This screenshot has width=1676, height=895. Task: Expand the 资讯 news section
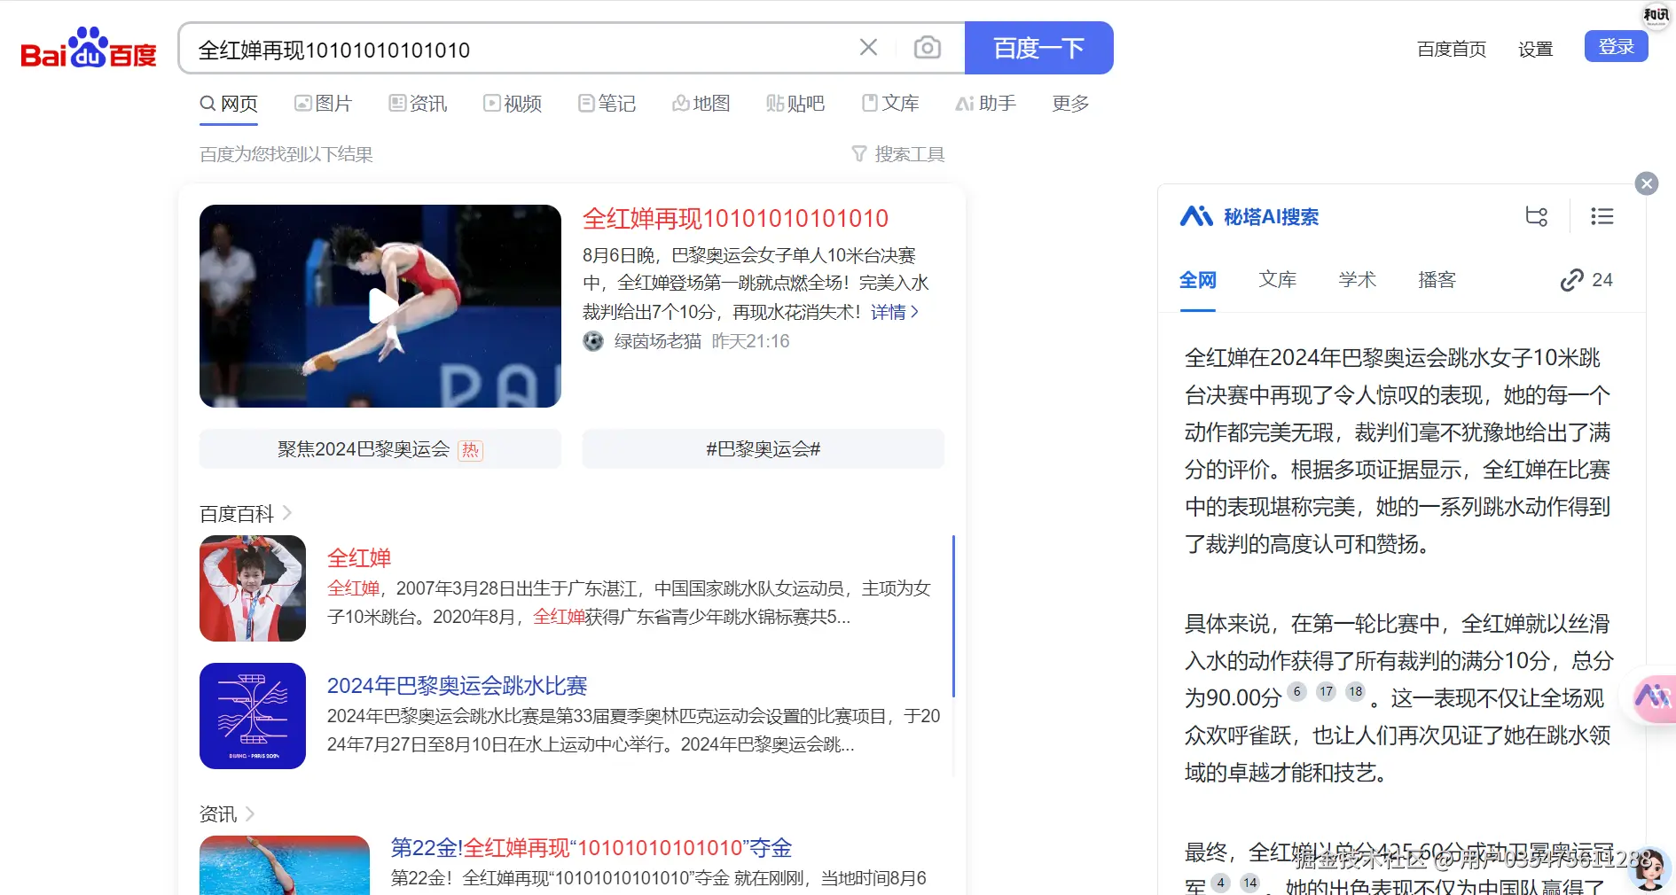[227, 814]
